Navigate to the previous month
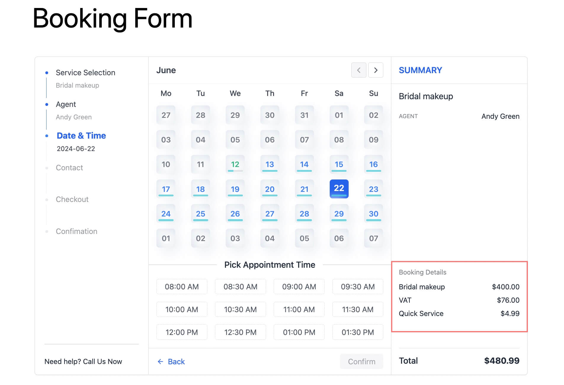 [359, 70]
